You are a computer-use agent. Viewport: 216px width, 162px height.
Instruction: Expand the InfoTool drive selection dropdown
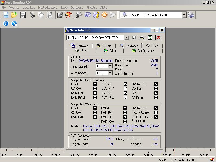[x=126, y=38]
